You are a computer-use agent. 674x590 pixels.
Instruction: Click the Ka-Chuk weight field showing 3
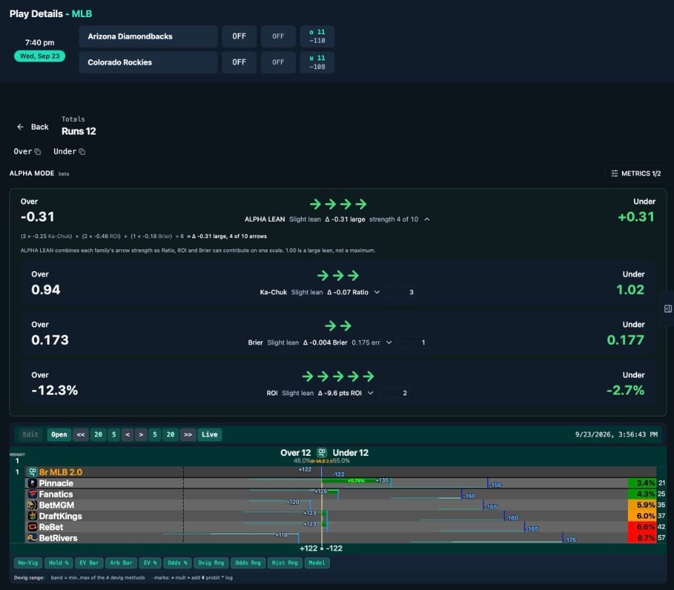[402, 292]
